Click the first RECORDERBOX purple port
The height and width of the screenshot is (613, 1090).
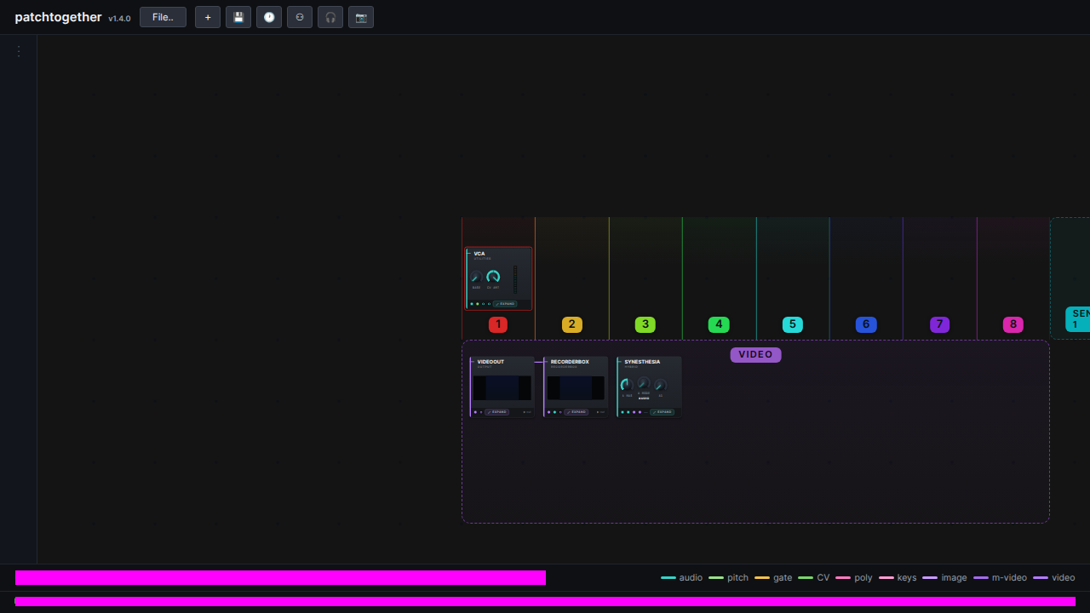(549, 412)
